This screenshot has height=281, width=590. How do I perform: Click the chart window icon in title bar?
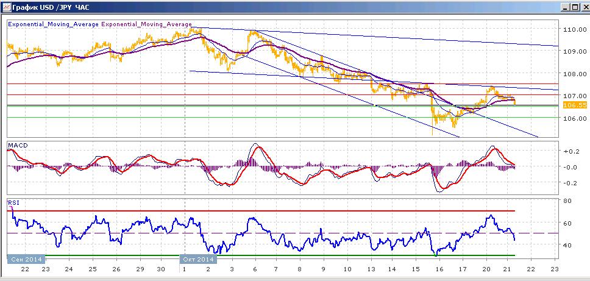(6, 7)
